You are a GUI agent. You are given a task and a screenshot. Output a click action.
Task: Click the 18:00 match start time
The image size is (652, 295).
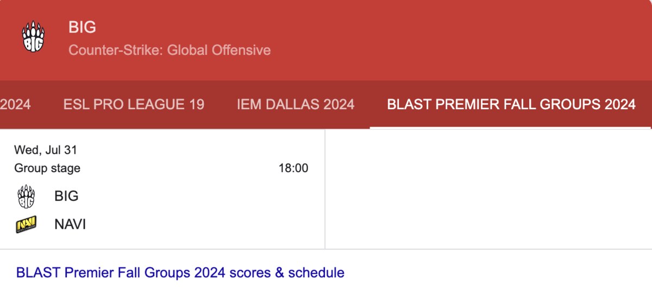(x=293, y=168)
